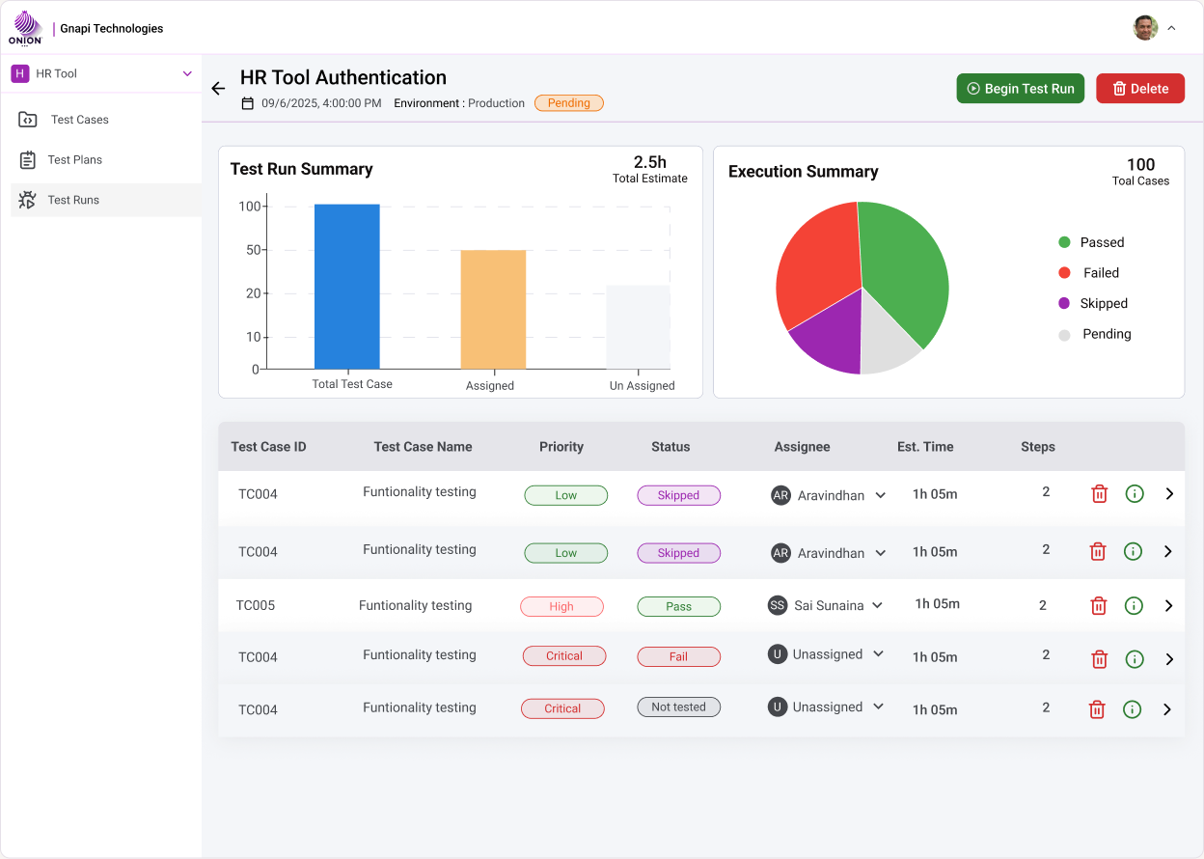Click the Passed legend green dot

pos(1064,242)
